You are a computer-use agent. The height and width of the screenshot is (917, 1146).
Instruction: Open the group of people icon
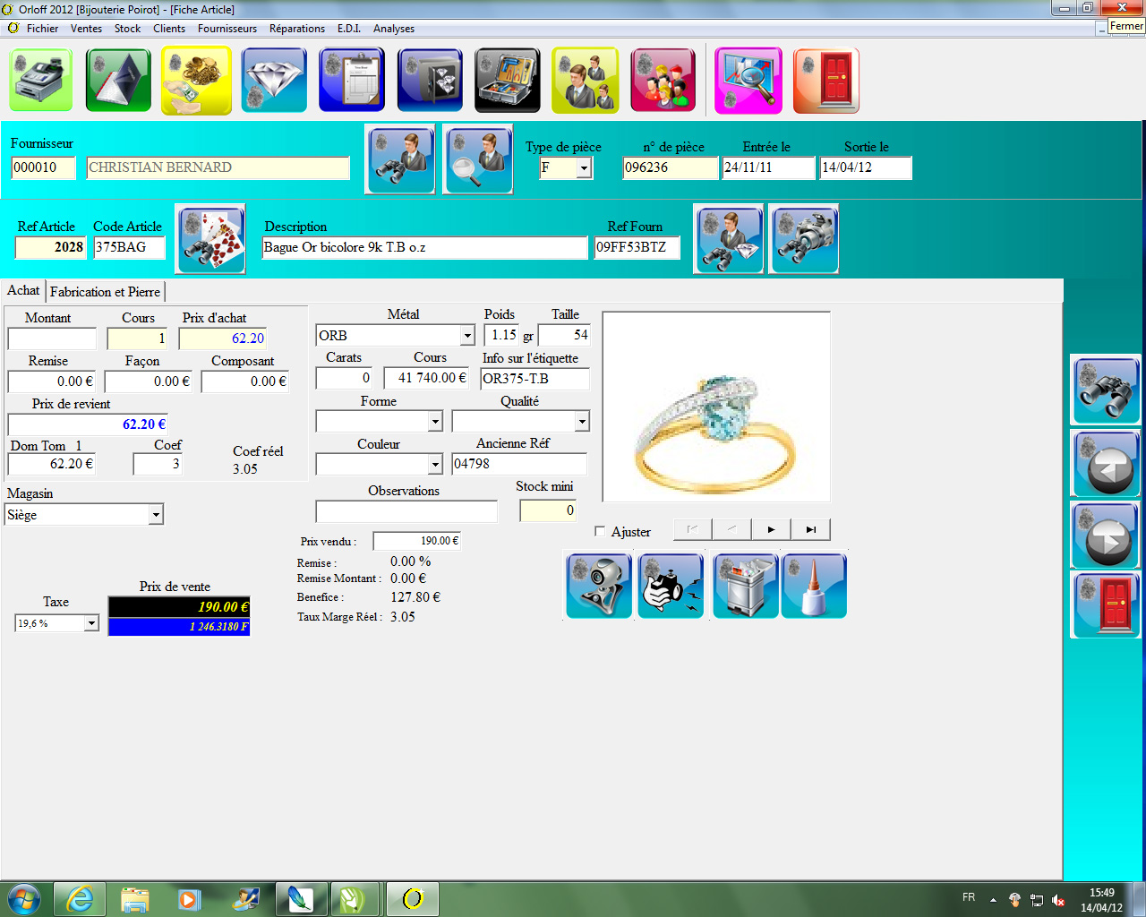tap(663, 81)
